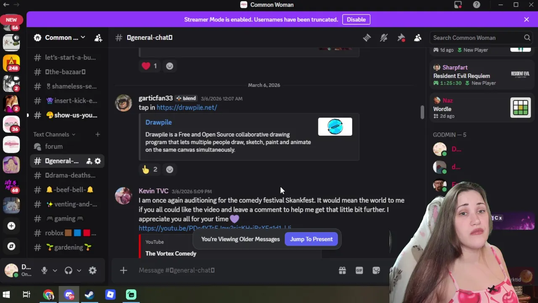Open the drawpile.net link

click(x=187, y=107)
